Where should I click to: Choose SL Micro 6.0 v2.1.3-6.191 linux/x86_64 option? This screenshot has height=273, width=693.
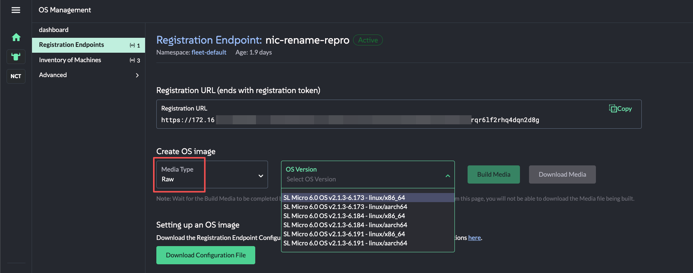coord(368,234)
